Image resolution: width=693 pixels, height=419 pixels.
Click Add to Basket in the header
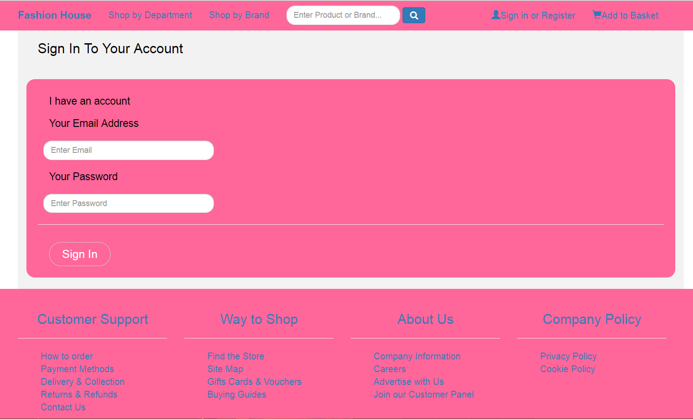click(x=630, y=15)
